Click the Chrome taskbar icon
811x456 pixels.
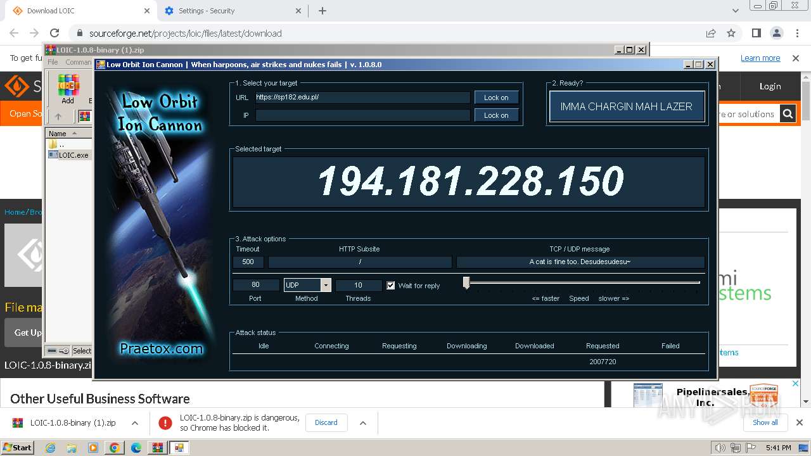click(114, 447)
